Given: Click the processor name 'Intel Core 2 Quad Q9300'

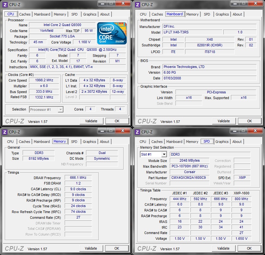Looking at the screenshot, I should pos(62,25).
